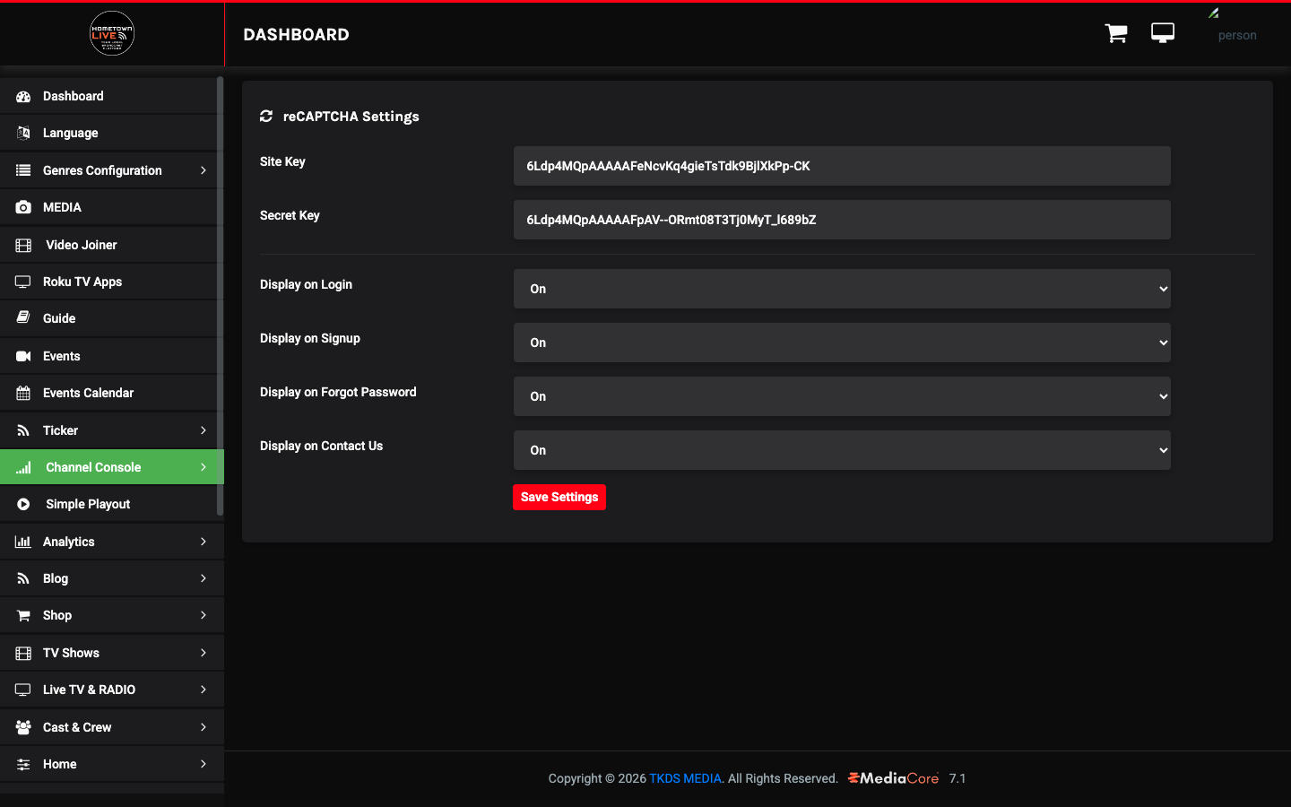Click the Save Settings button
The image size is (1291, 807).
click(x=559, y=497)
